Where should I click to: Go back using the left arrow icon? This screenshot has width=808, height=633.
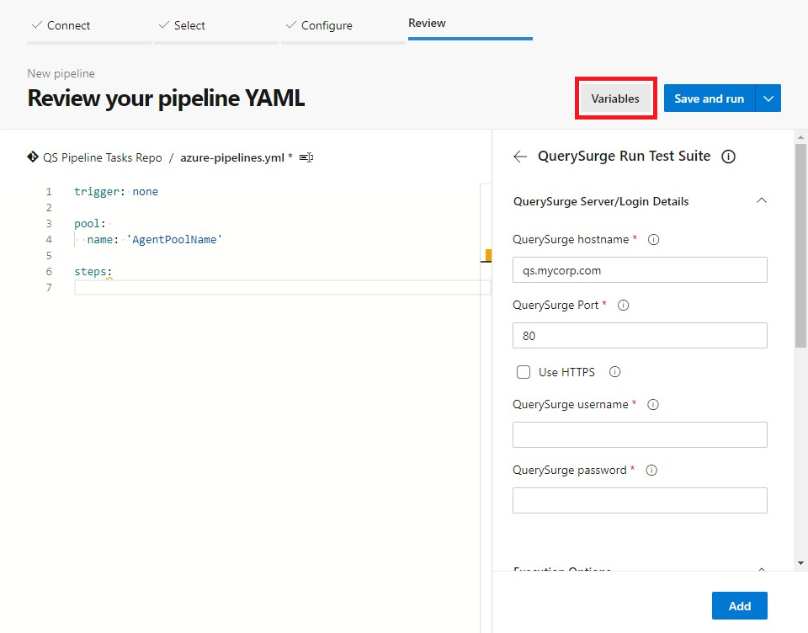tap(520, 157)
